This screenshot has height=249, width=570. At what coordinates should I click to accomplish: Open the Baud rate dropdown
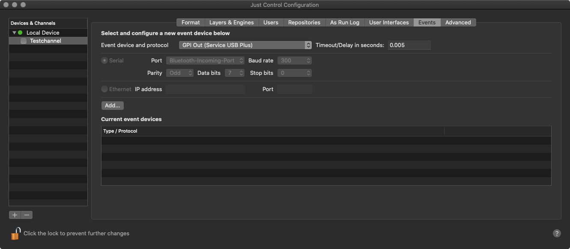coord(295,61)
